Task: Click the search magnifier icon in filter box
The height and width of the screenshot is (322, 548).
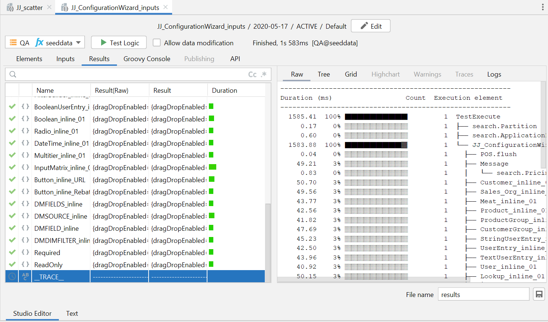Action: [13, 74]
